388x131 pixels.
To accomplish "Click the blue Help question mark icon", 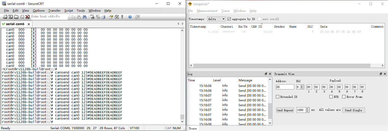I will [130, 17].
